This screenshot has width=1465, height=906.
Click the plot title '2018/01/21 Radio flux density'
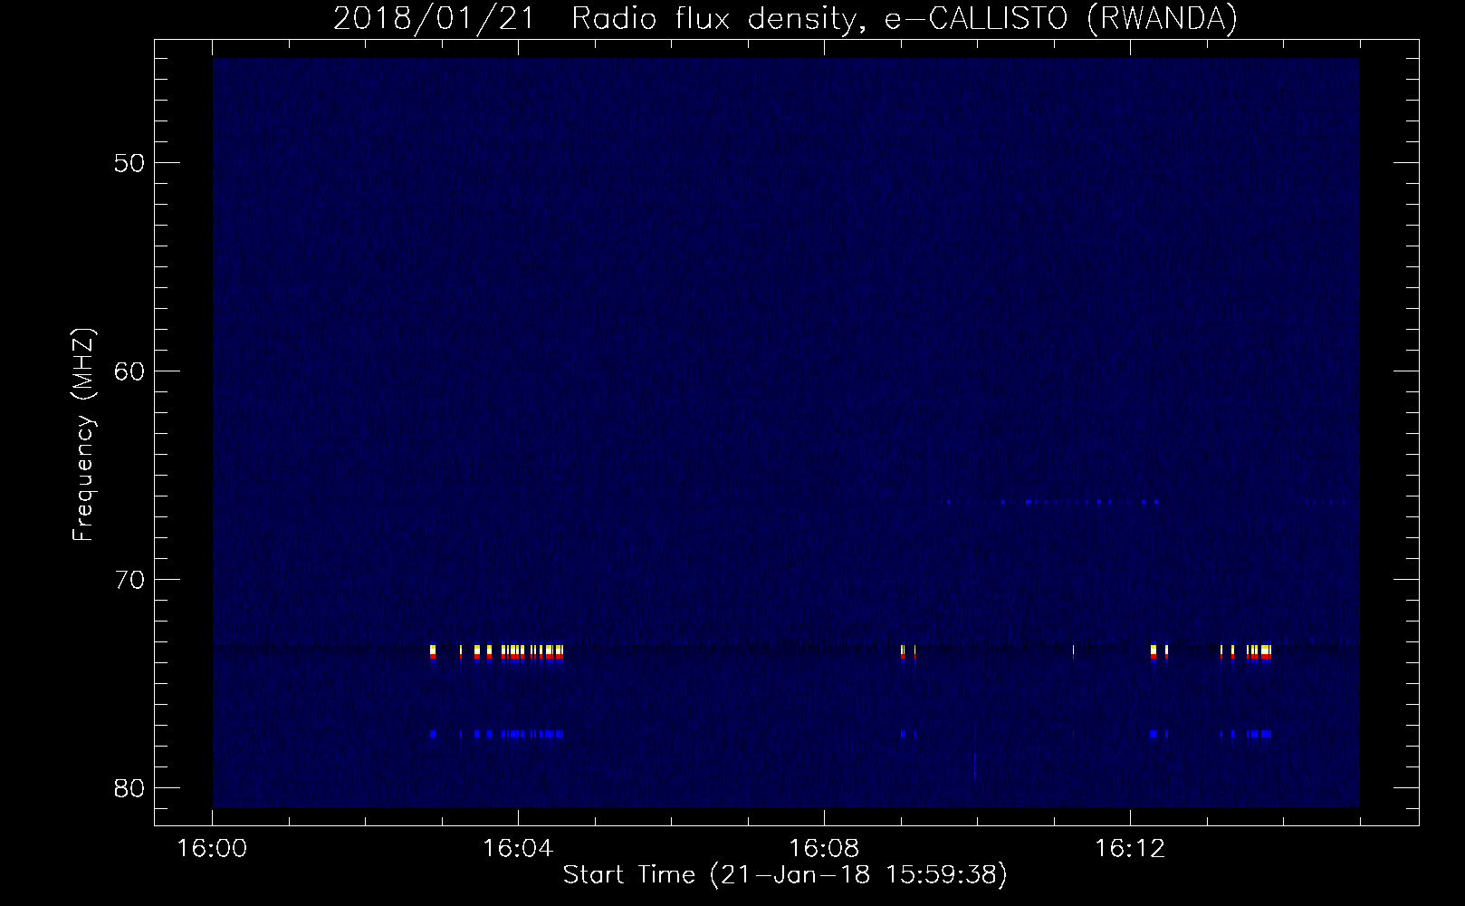pos(595,18)
